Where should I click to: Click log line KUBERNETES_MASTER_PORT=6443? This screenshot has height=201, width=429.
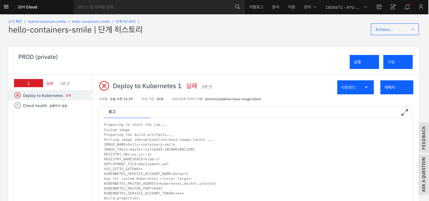(x=133, y=188)
